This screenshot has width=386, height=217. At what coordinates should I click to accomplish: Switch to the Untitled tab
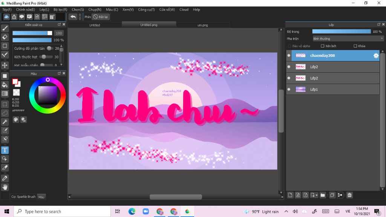pyautogui.click(x=95, y=25)
